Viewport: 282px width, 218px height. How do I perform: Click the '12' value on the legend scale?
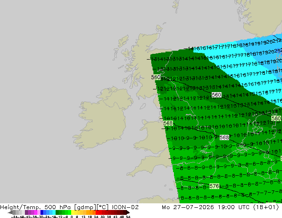[84, 217]
